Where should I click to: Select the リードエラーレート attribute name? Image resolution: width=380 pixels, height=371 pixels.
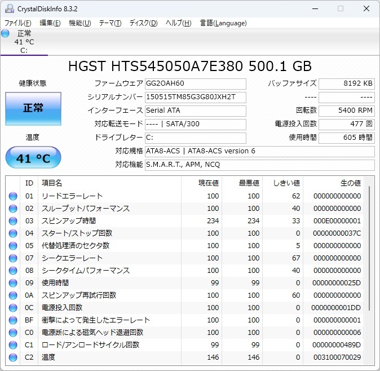click(72, 196)
